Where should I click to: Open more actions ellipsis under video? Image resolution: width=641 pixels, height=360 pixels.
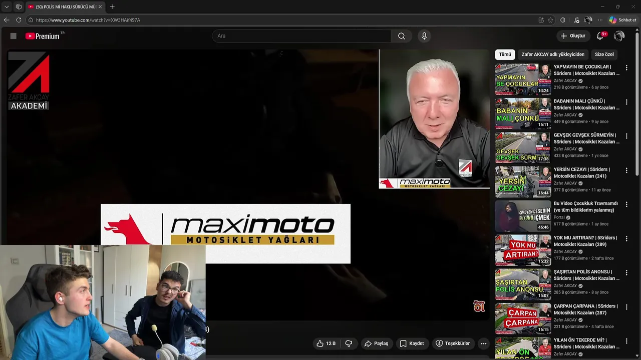(x=483, y=343)
